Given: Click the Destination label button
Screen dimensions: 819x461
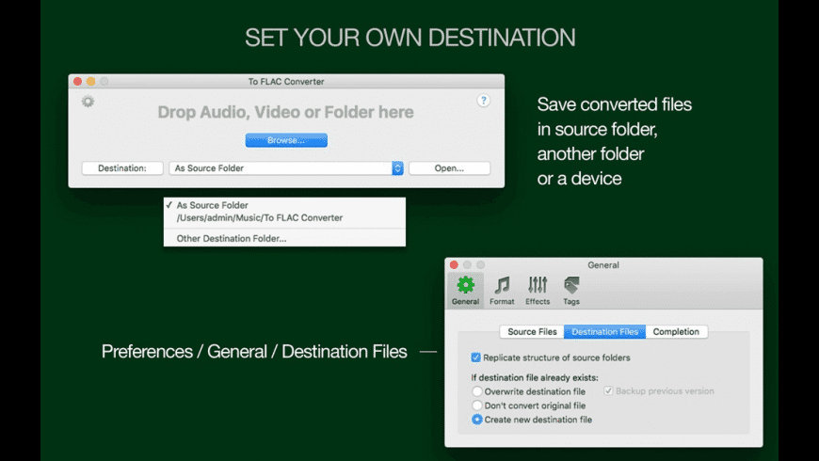Looking at the screenshot, I should (122, 168).
